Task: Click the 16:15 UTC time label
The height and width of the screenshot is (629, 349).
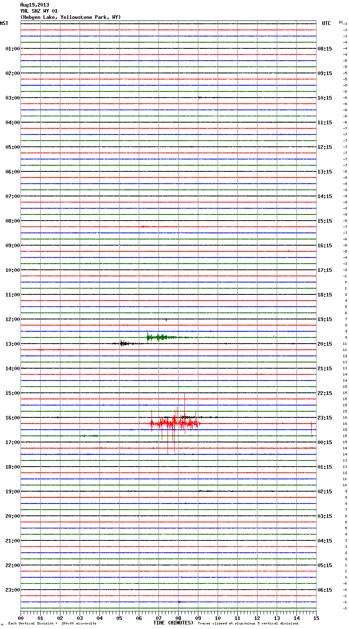Action: click(x=325, y=246)
